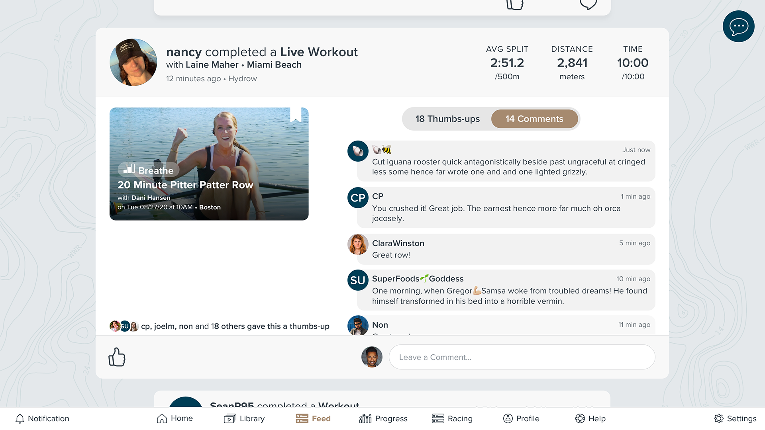Give nancy's workout a thumbs-up

point(117,357)
